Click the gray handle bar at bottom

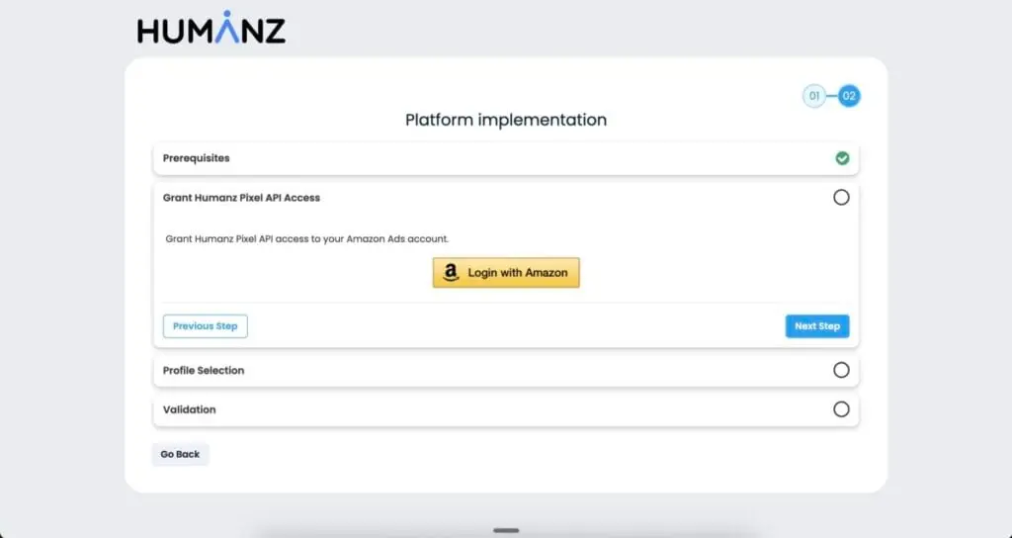click(506, 530)
